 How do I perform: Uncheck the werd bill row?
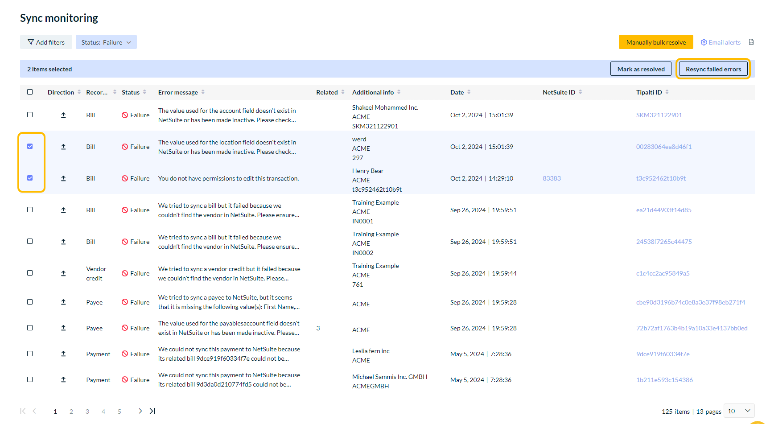(30, 146)
